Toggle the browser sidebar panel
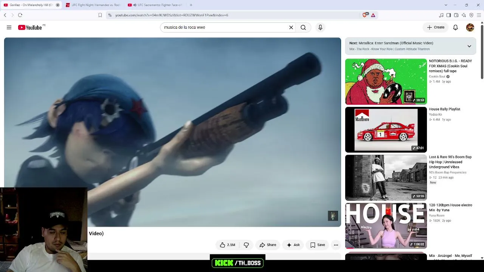484x272 pixels. click(x=449, y=15)
